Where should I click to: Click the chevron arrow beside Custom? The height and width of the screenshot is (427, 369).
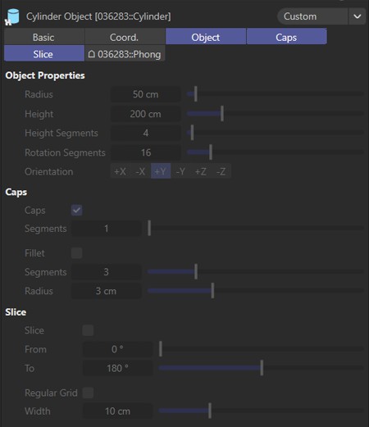click(x=357, y=16)
